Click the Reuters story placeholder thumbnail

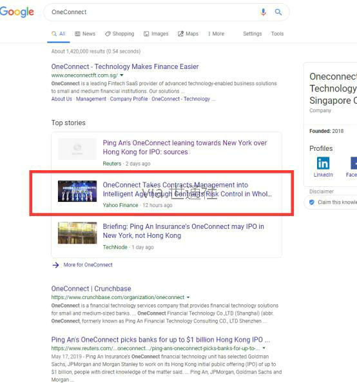pos(77,149)
